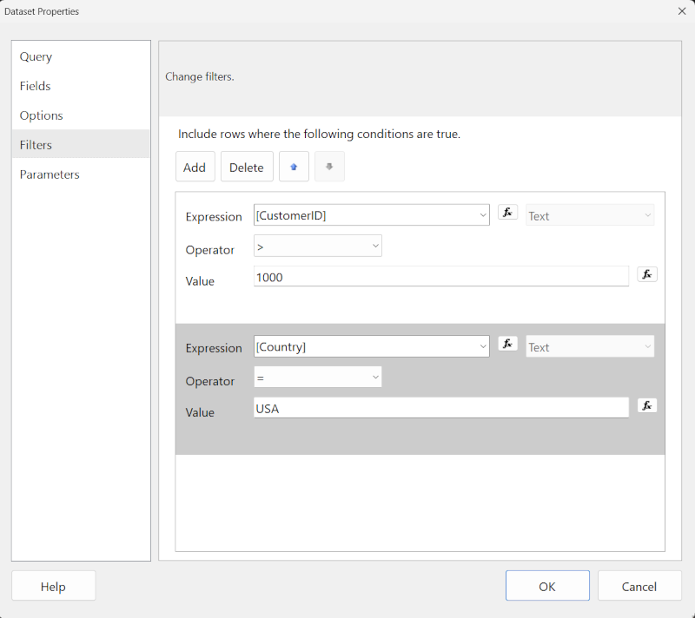
Task: Open expression builder for Country filter expression
Action: tap(507, 343)
